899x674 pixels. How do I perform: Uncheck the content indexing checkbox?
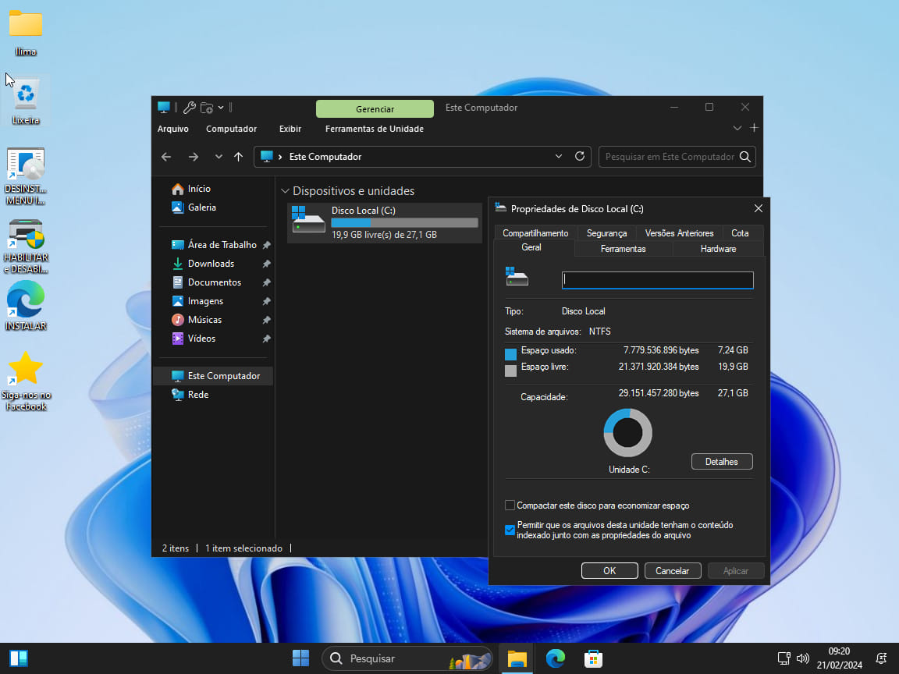(x=510, y=530)
